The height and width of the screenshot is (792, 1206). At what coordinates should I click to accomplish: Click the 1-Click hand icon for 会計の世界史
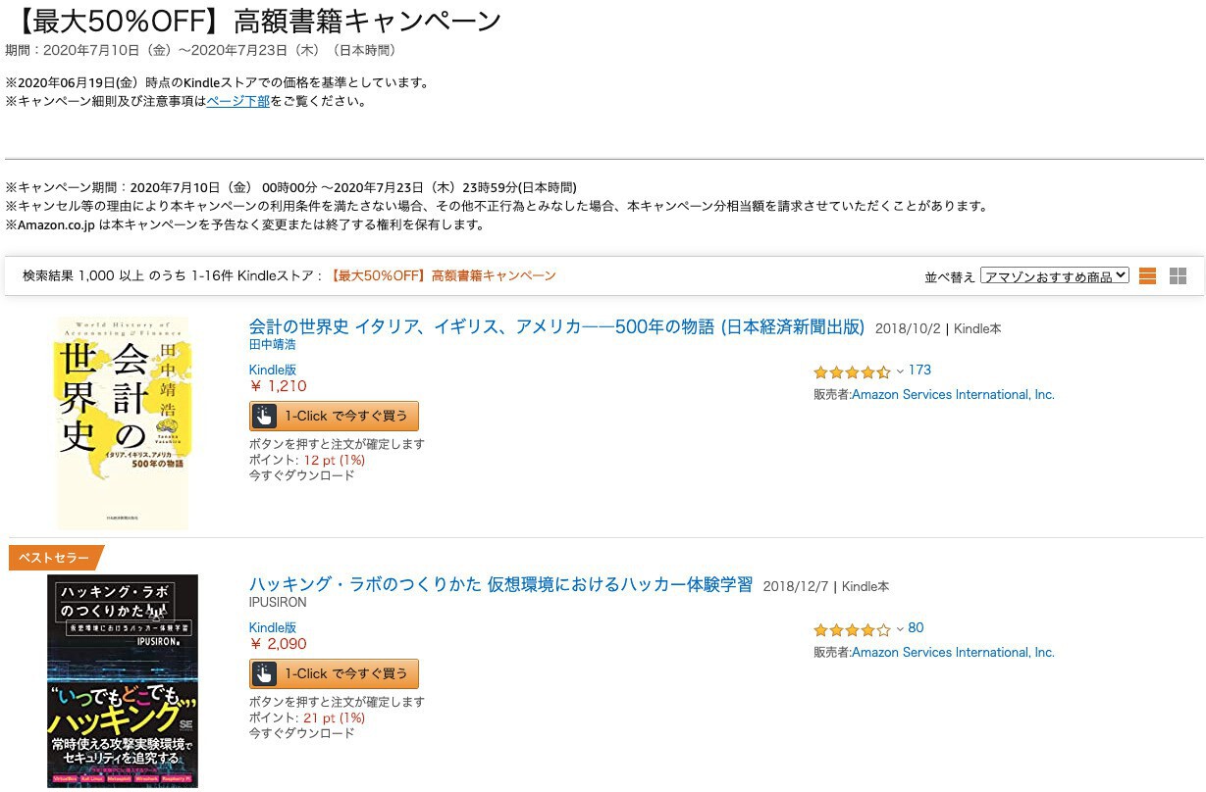pyautogui.click(x=264, y=416)
